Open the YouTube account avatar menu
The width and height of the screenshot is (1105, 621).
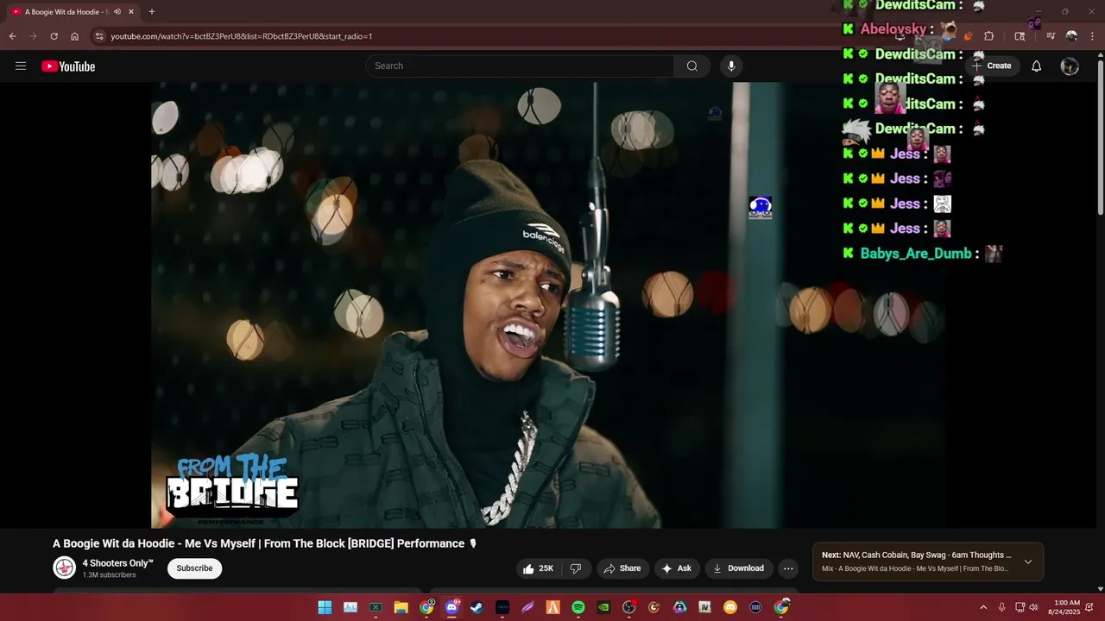coord(1070,66)
